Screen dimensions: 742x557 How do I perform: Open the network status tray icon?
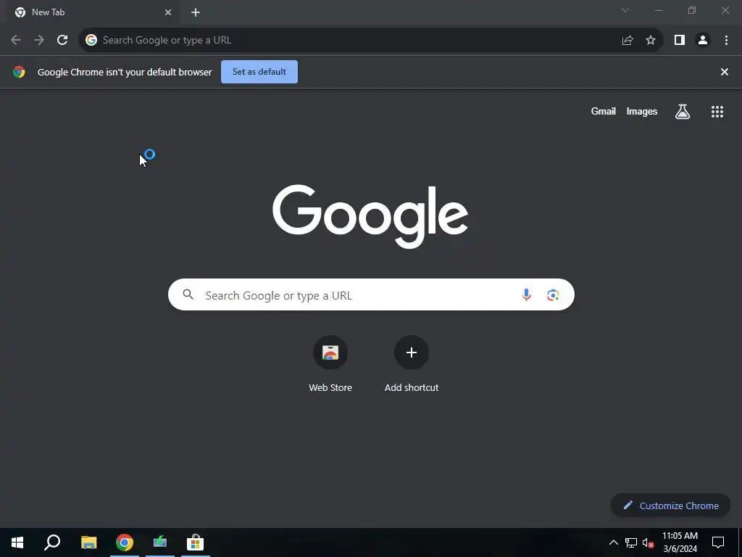[x=631, y=542]
